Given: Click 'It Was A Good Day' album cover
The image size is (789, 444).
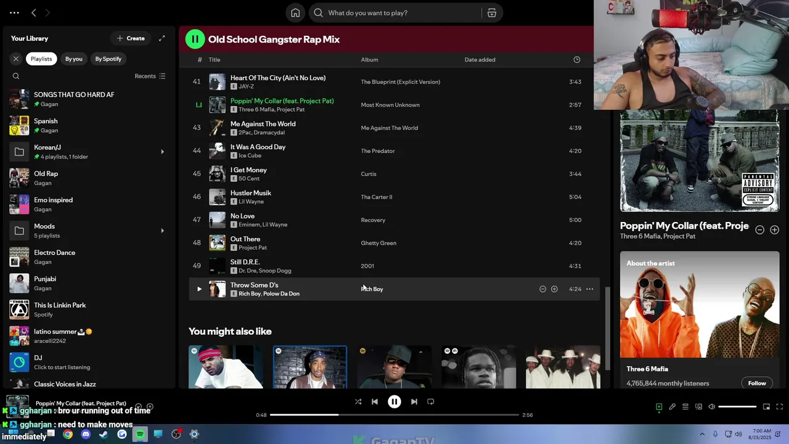Looking at the screenshot, I should point(217,151).
